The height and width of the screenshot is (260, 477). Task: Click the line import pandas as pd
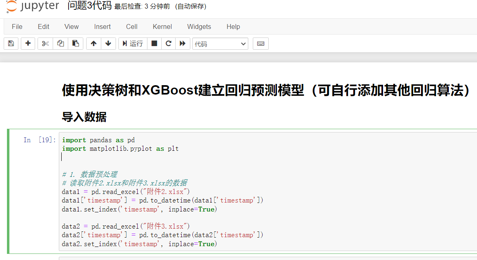pyautogui.click(x=98, y=140)
